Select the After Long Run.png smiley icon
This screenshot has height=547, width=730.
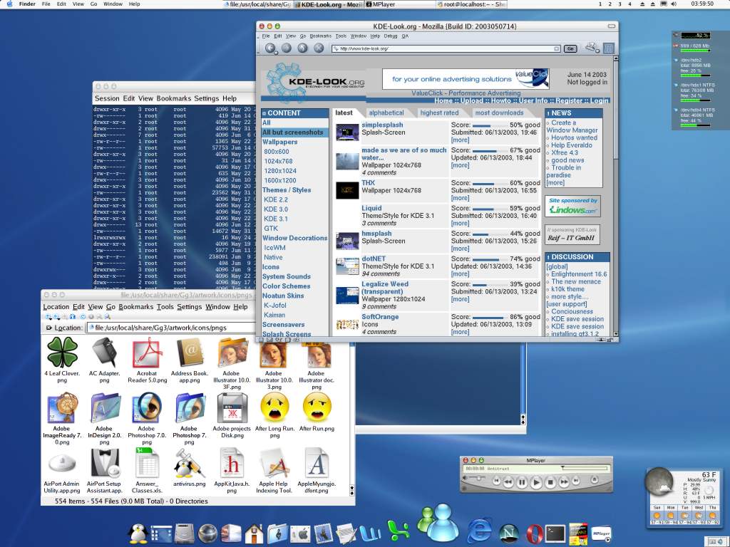tap(274, 407)
